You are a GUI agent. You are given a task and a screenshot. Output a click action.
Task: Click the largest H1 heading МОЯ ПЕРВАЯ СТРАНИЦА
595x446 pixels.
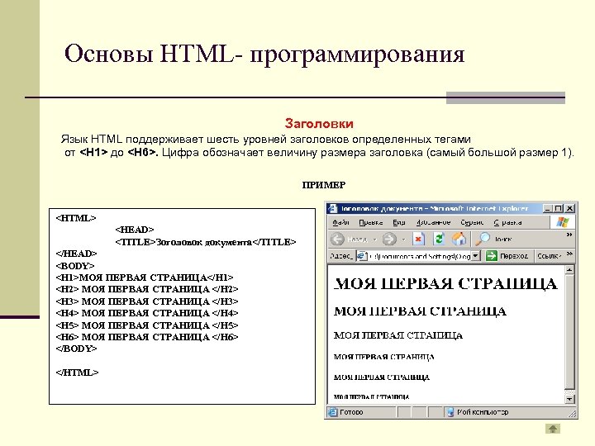[445, 283]
